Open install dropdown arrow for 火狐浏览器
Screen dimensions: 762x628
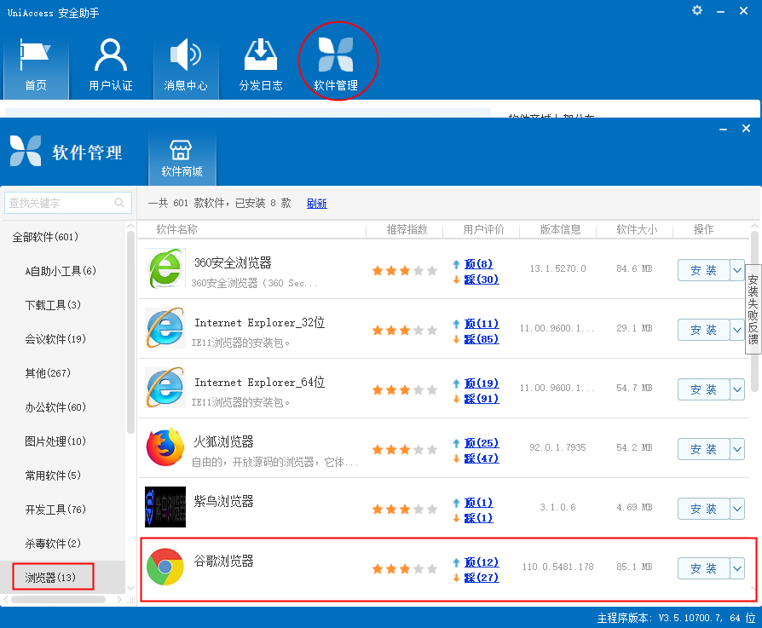coord(737,449)
